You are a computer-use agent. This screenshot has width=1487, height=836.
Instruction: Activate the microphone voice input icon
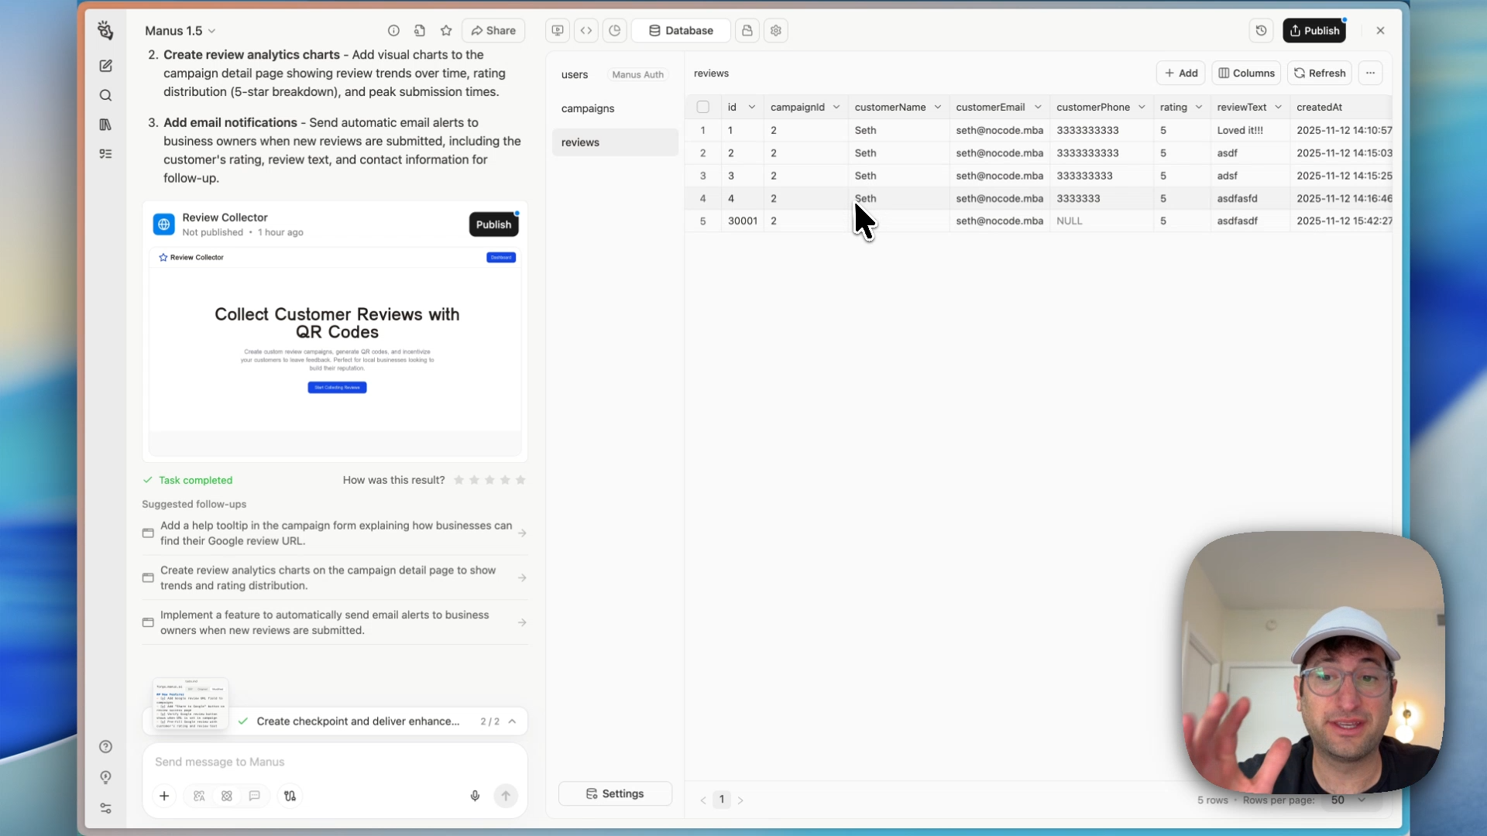click(476, 796)
